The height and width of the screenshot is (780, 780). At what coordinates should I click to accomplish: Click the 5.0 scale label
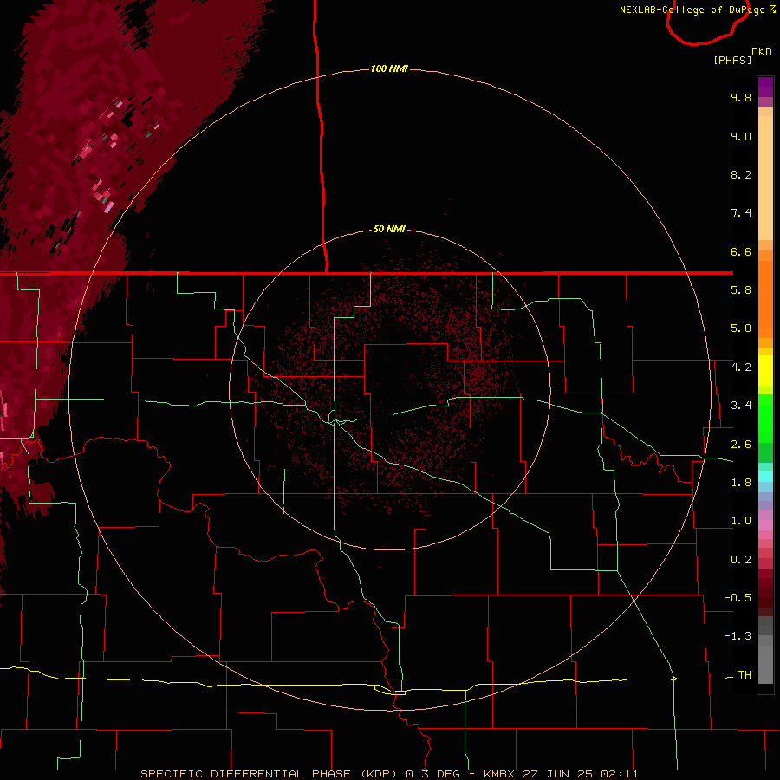[741, 328]
